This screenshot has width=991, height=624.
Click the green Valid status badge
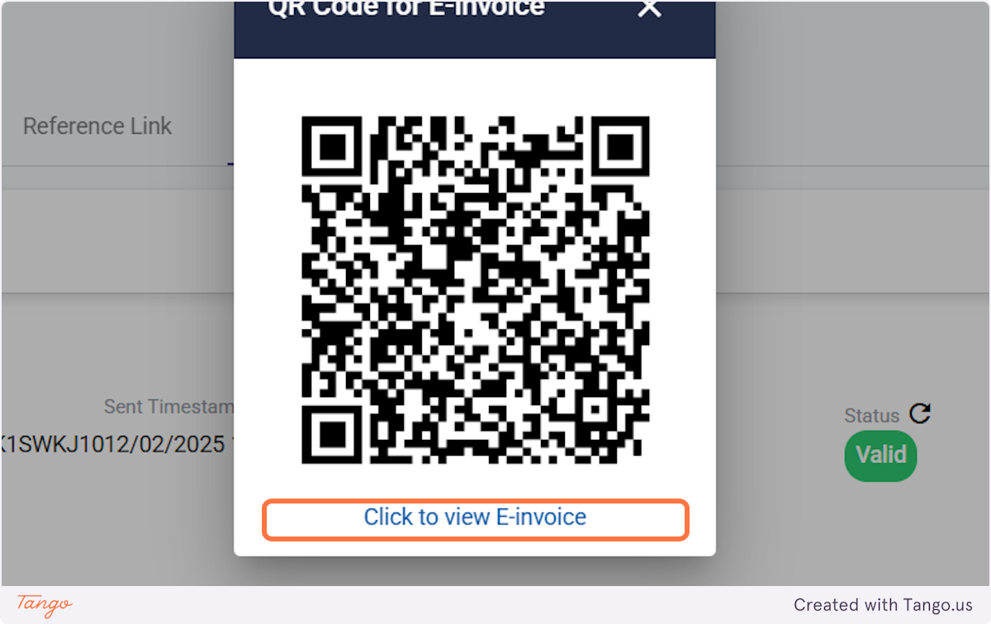pyautogui.click(x=880, y=455)
